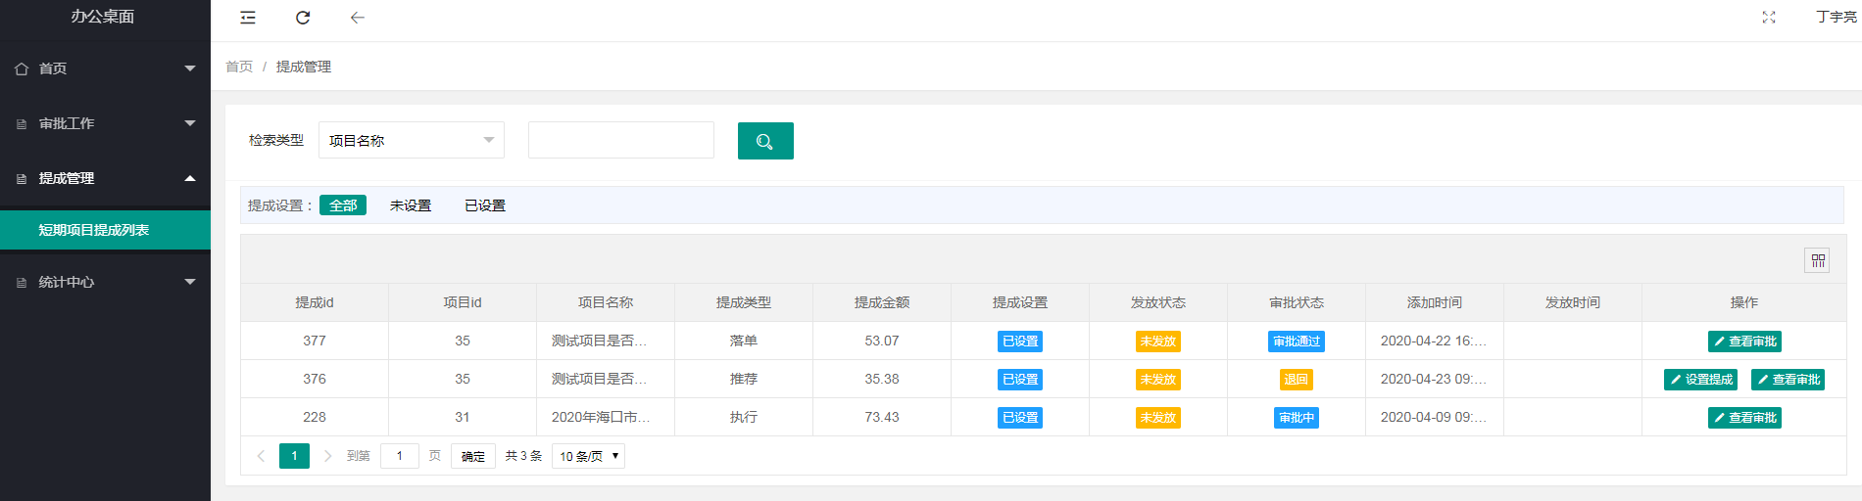The width and height of the screenshot is (1862, 501).
Task: Click the 项目id column header
Action: 463,302
